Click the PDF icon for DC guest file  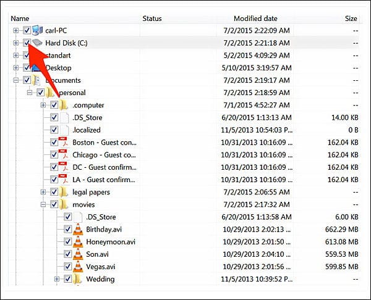click(x=64, y=167)
